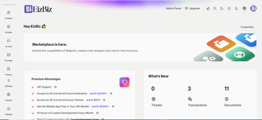Go to Support in the sidebar
Image resolution: width=262 pixels, height=120 pixels.
pyautogui.click(x=9, y=95)
